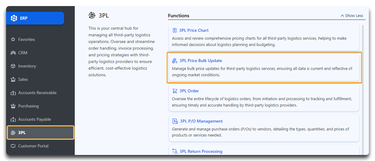The width and height of the screenshot is (375, 161).
Task: Click the 3PL Price Chart icon
Action: click(175, 30)
